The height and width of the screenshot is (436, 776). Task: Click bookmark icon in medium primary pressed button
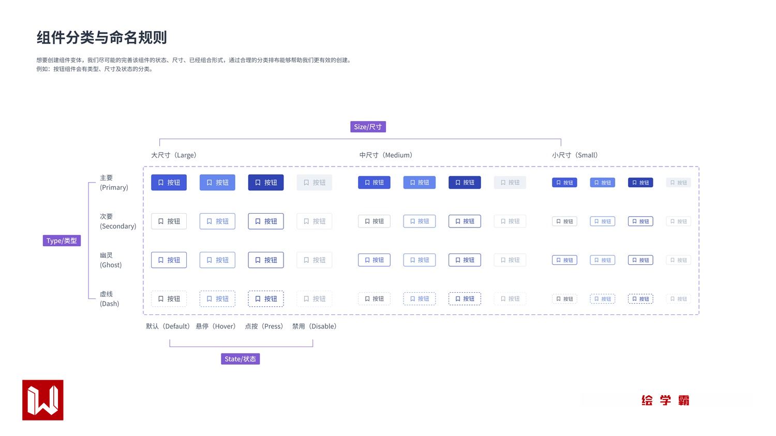(458, 183)
